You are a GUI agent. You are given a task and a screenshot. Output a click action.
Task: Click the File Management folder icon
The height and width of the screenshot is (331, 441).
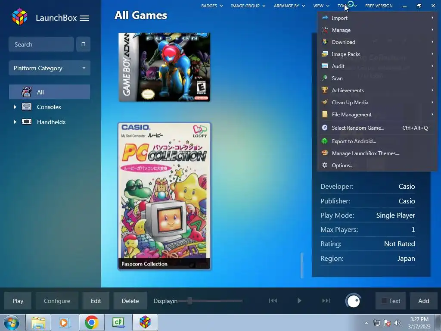325,114
